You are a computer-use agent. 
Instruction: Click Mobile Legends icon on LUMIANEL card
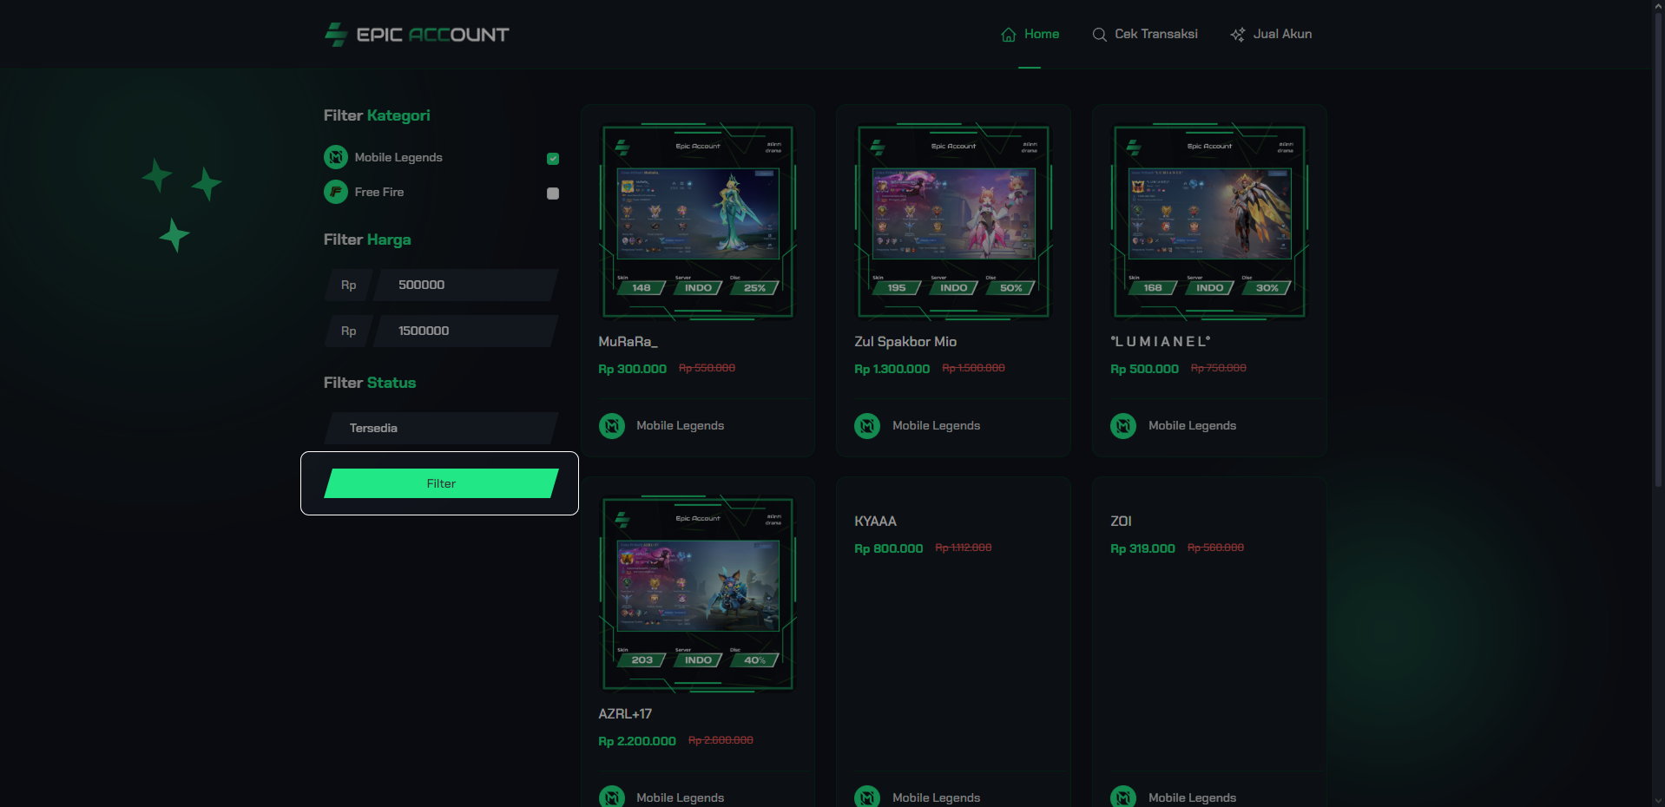[x=1123, y=426]
